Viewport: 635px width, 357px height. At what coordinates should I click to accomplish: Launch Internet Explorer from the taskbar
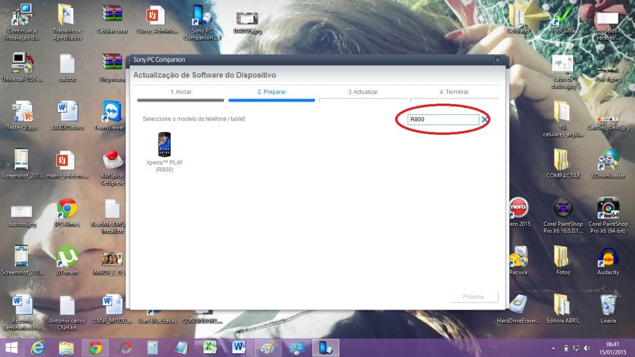[38, 347]
